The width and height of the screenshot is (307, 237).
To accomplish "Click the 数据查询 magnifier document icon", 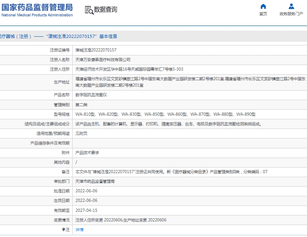I will click(x=89, y=10).
